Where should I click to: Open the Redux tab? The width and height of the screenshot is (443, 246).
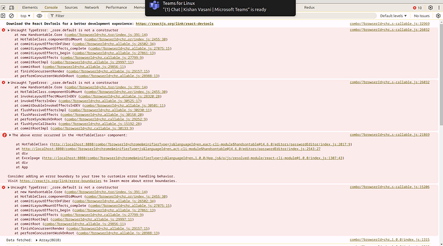pos(309,8)
